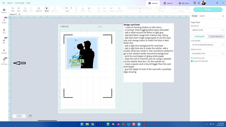This screenshot has height=127, width=226.
Task: Click the Undo toolbar icon
Action: point(25,9)
